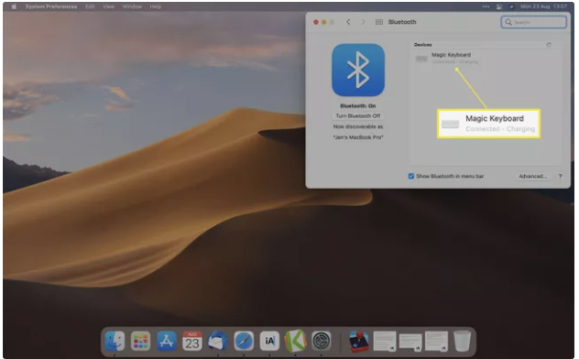Close the Bluetooth window red button
579x359 pixels.
click(316, 22)
